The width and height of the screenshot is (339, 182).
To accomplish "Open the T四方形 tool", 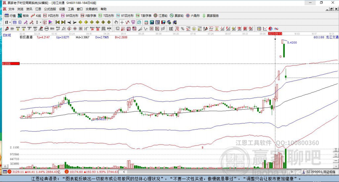I will click(x=106, y=16).
